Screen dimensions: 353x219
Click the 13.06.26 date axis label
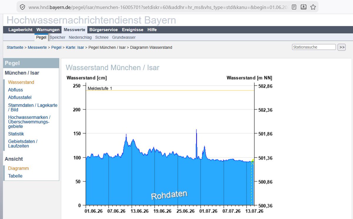pyautogui.click(x=139, y=211)
